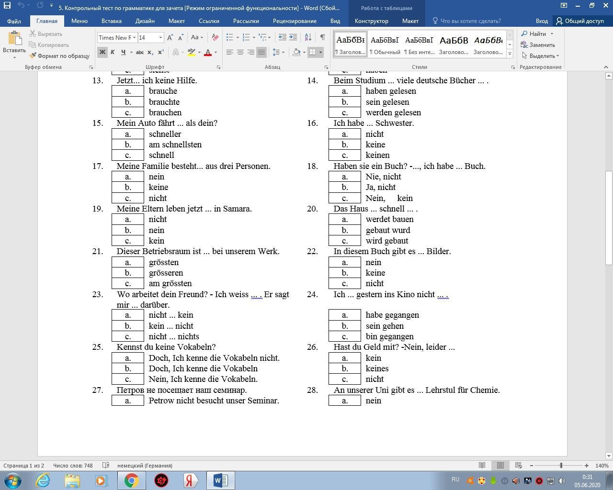The width and height of the screenshot is (613, 490).
Task: Increase paragraph indent
Action: 293,37
